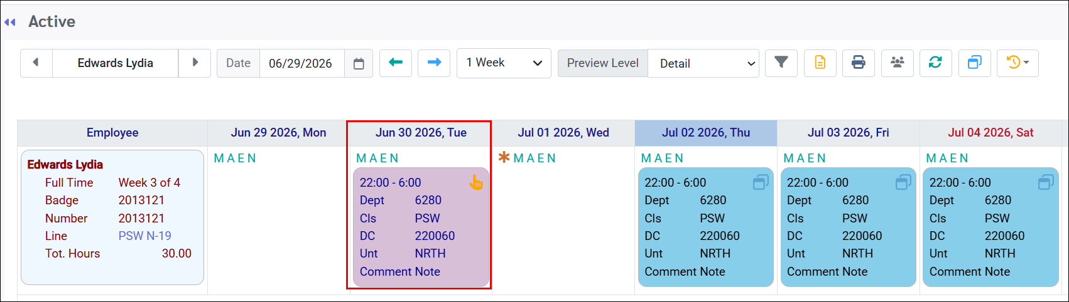Open the calendar date picker icon

point(359,63)
